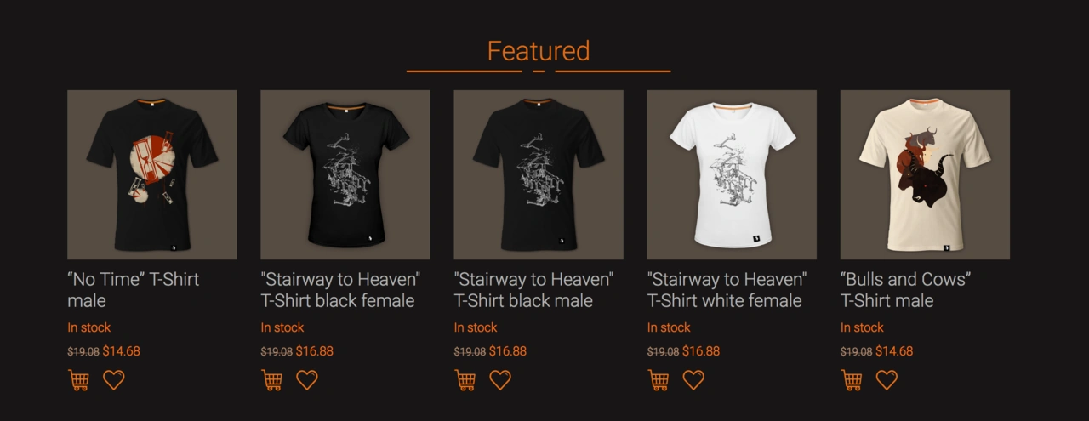The image size is (1089, 421).
Task: Wishlist the Stairway to Heaven black female shirt
Action: tap(307, 380)
